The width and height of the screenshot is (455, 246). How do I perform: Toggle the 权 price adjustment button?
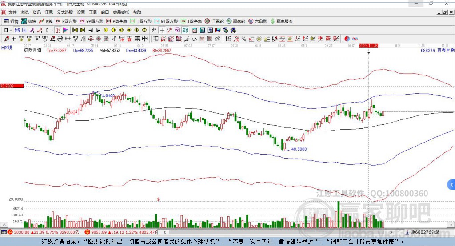(58, 30)
